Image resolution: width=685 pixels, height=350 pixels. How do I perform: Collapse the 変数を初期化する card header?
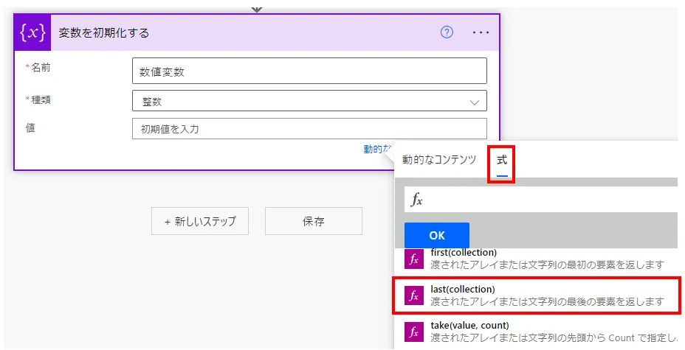point(221,32)
